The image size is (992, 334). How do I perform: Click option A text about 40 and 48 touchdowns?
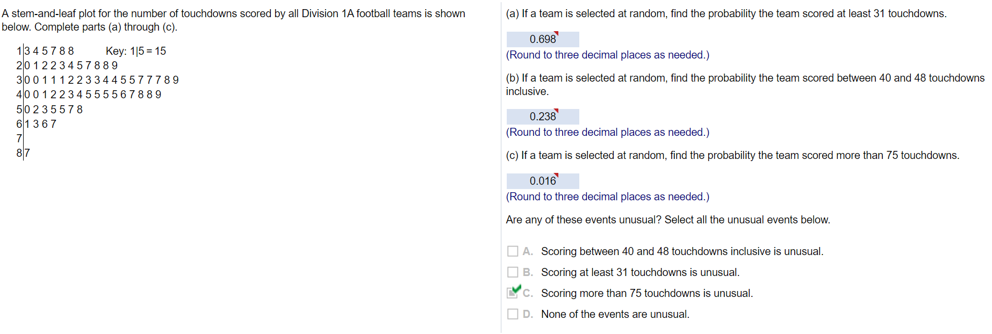click(x=682, y=251)
